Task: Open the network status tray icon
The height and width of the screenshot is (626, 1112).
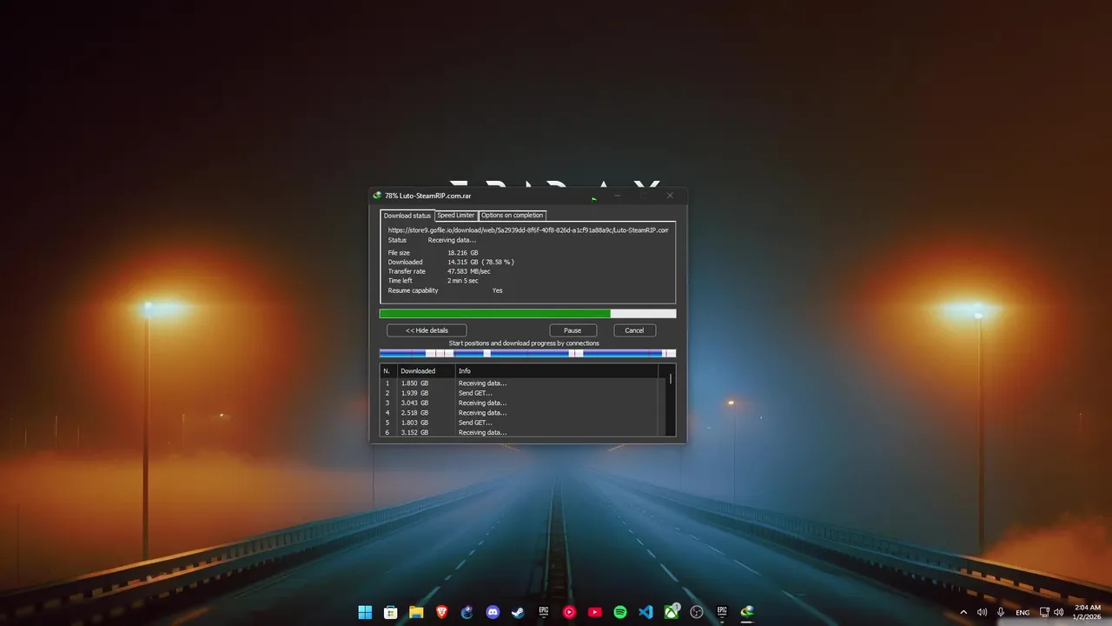Action: 1043,612
